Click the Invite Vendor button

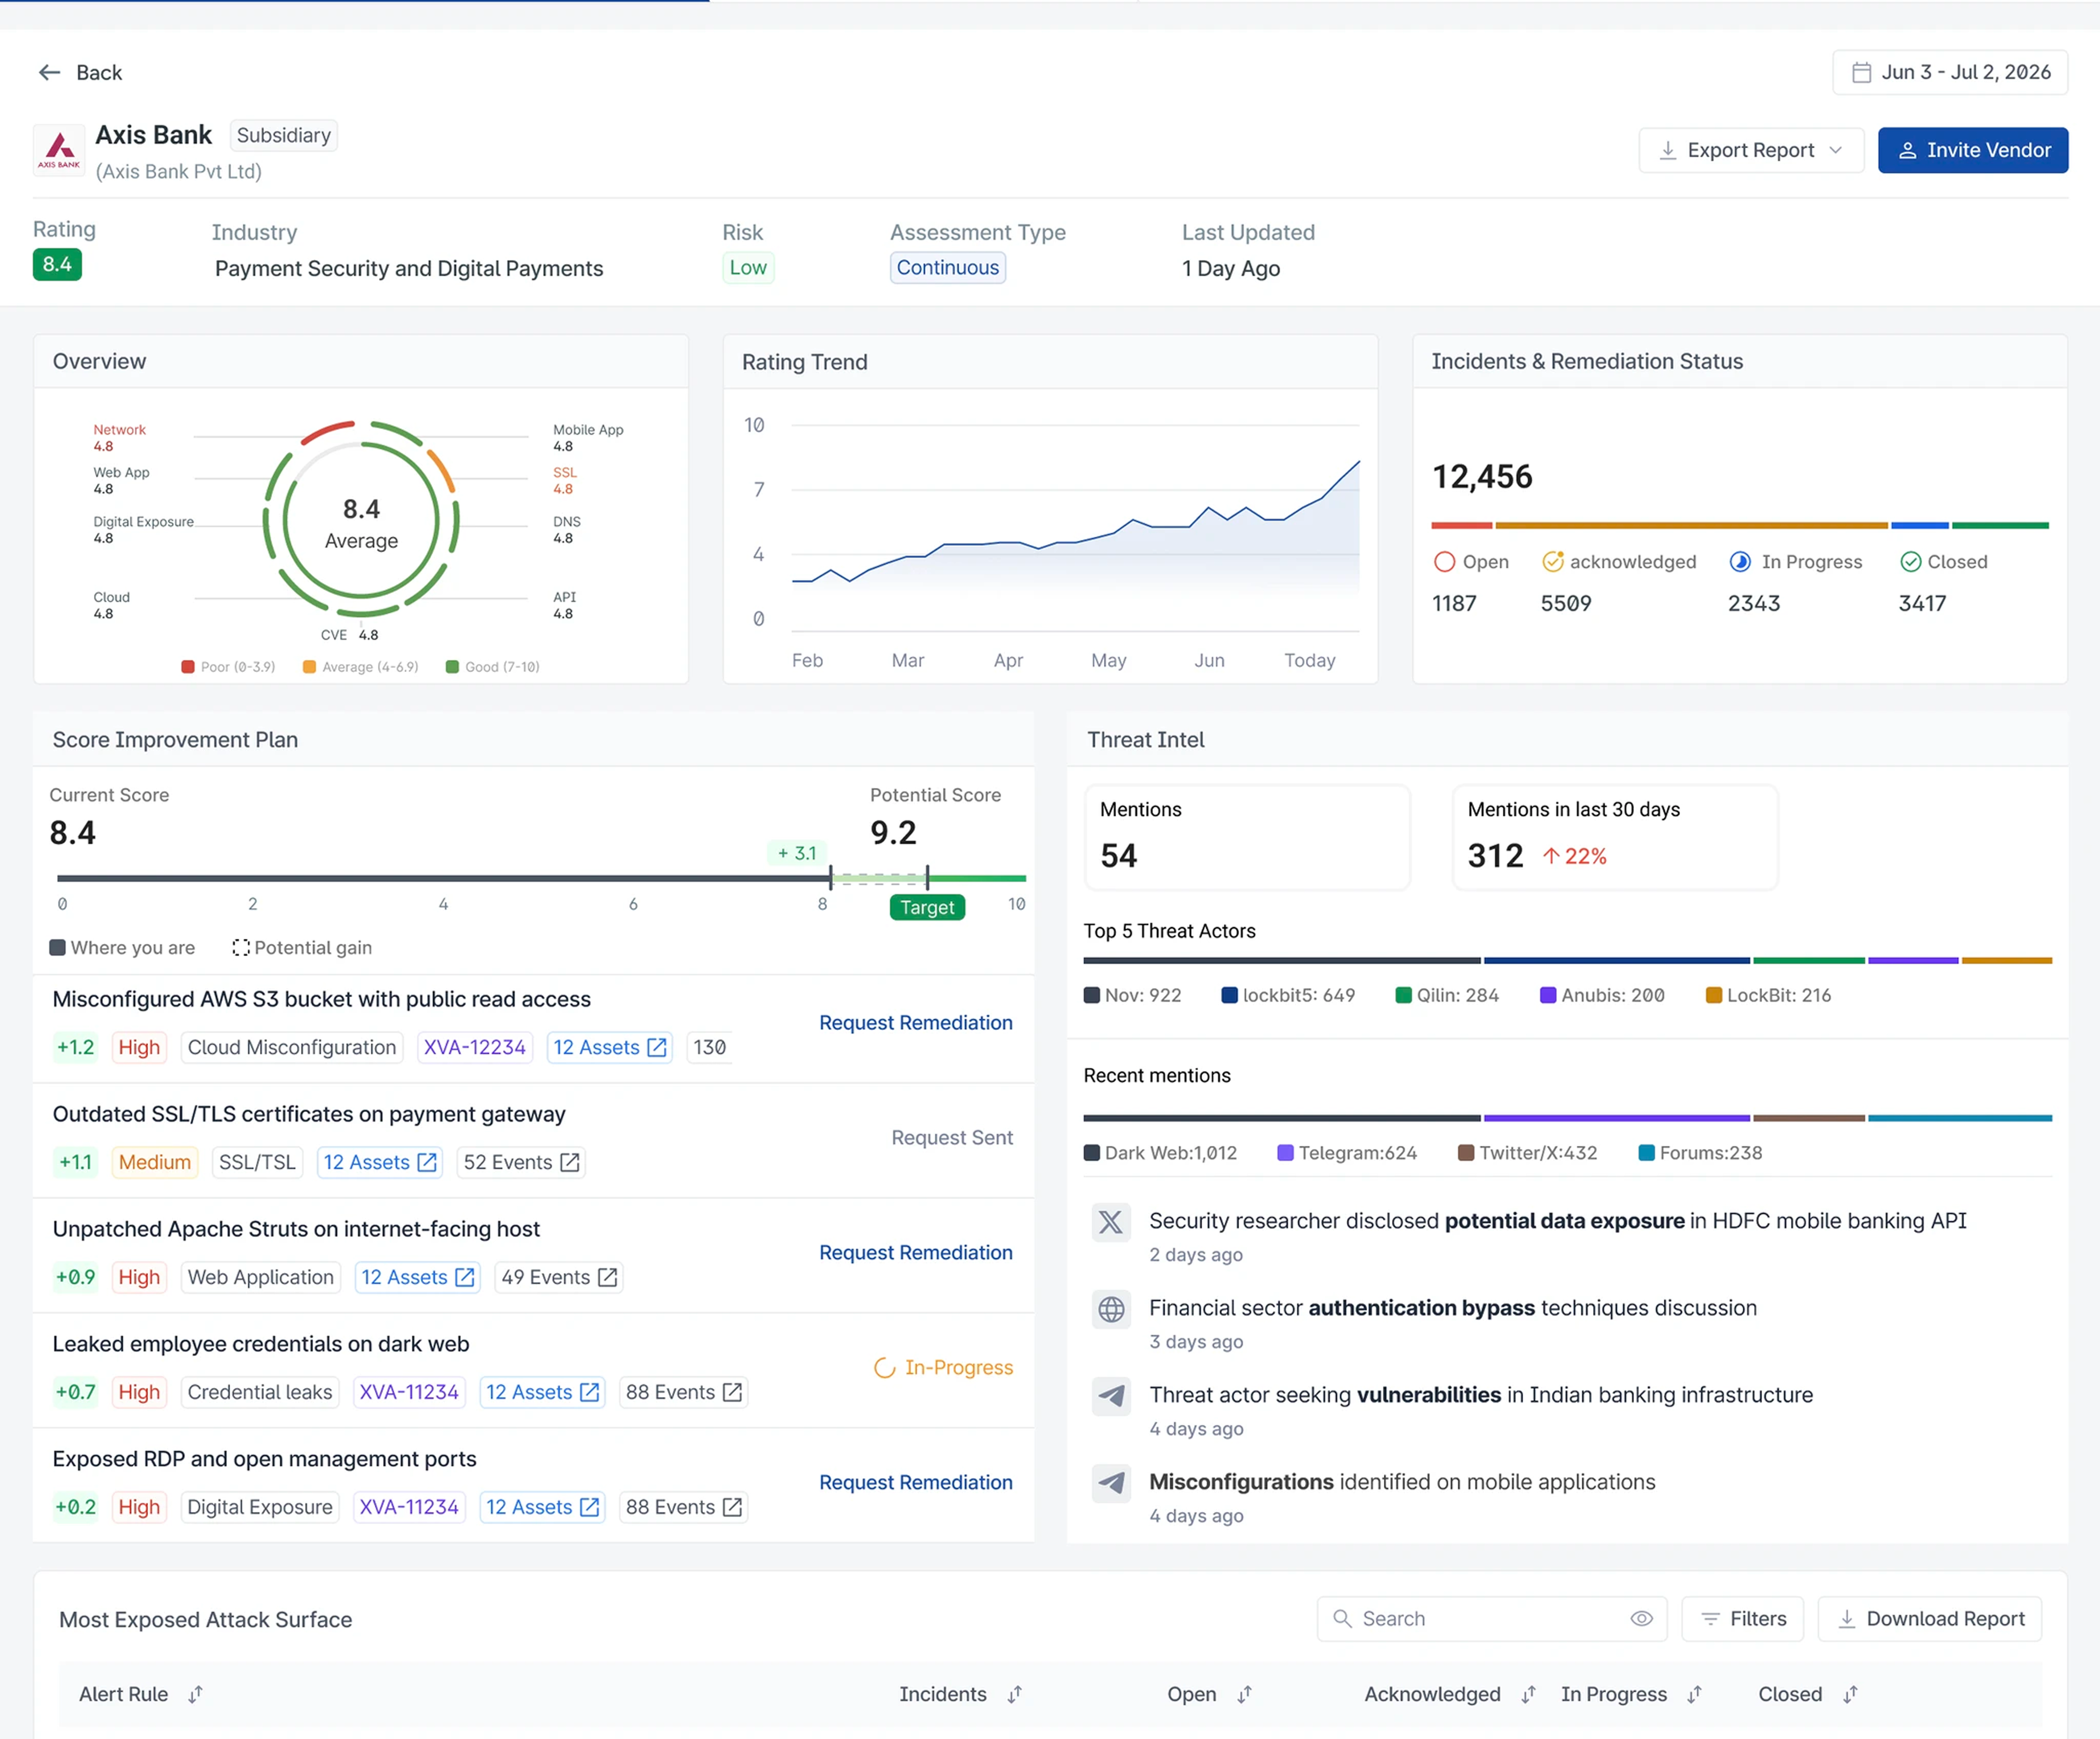coord(1972,150)
